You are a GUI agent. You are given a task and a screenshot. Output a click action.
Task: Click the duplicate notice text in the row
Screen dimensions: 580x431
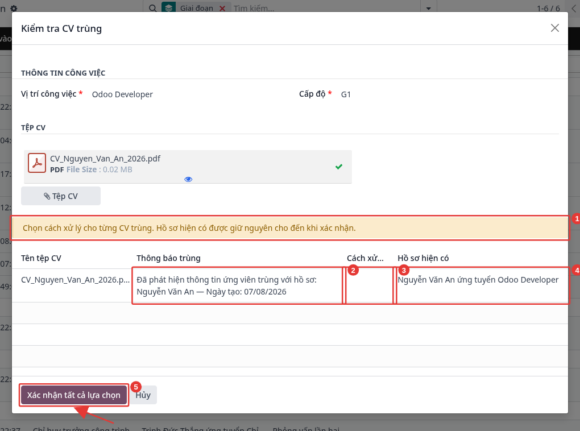(x=226, y=285)
